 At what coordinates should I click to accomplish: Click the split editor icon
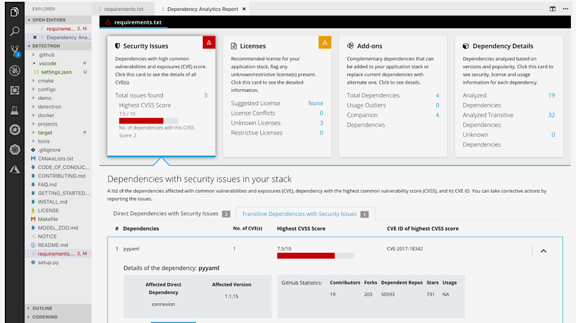pos(553,9)
